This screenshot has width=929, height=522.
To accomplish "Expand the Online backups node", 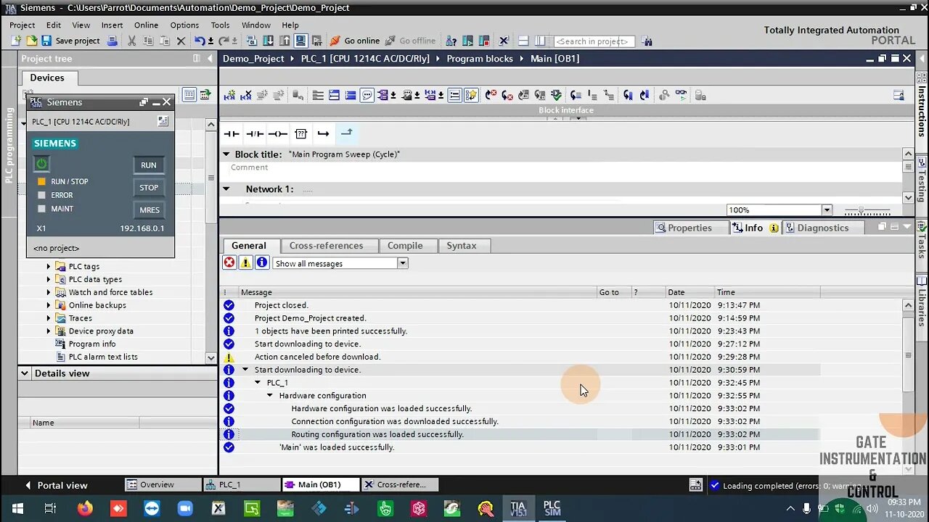I will [49, 305].
